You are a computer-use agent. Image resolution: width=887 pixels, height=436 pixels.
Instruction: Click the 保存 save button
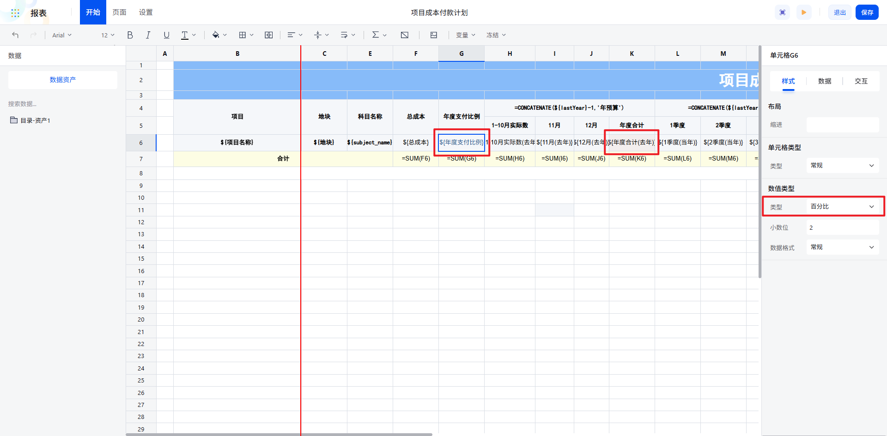point(867,12)
